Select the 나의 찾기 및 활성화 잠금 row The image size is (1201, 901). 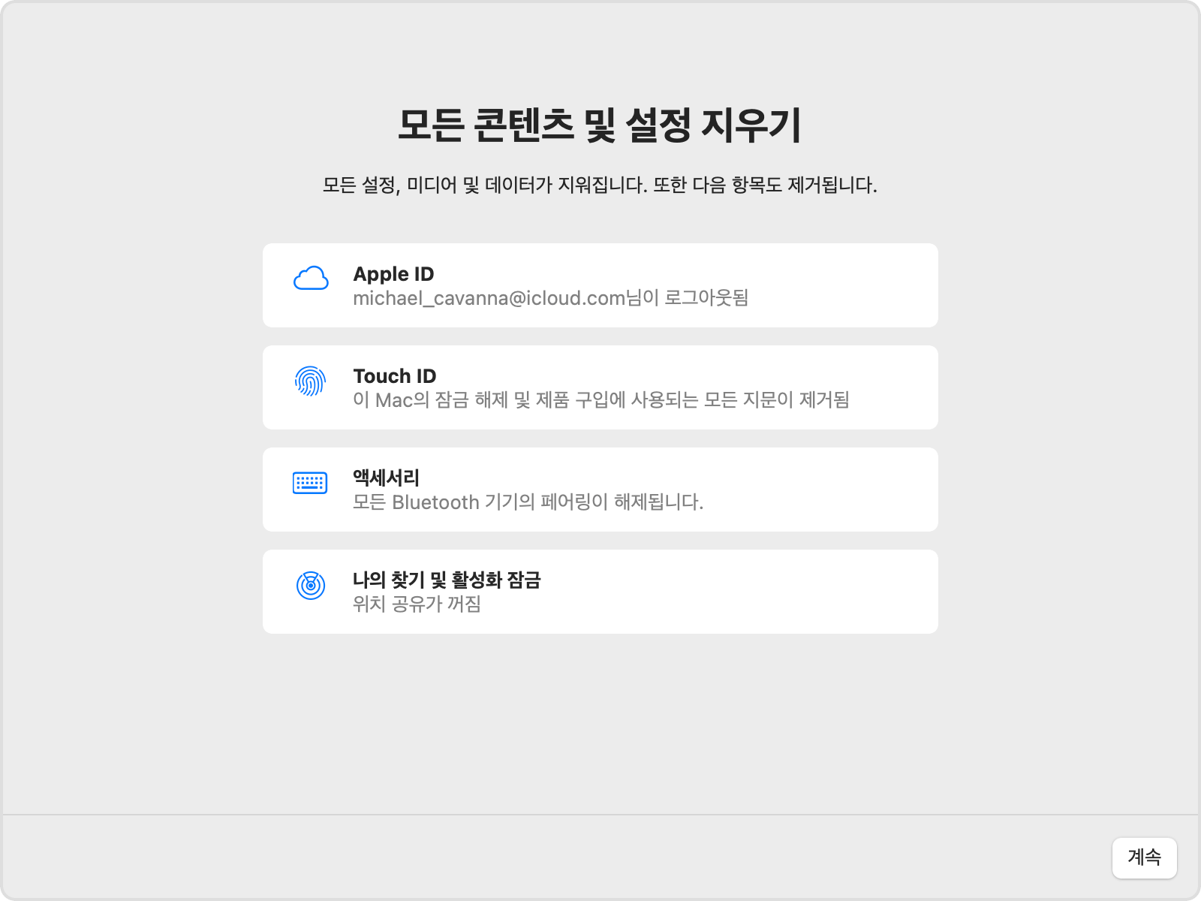click(600, 591)
